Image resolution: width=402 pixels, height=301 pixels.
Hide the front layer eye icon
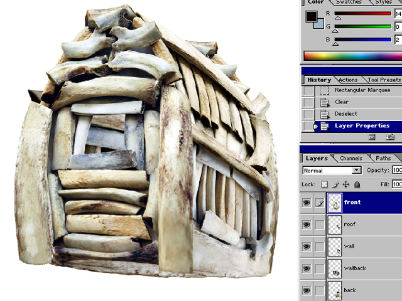click(307, 203)
